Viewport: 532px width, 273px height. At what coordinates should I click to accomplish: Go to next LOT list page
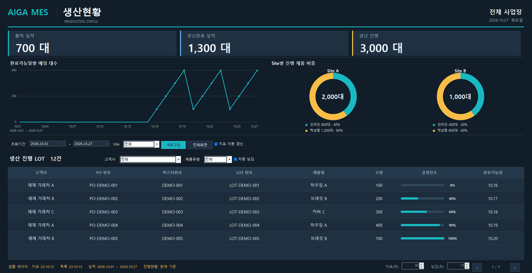pos(515,267)
